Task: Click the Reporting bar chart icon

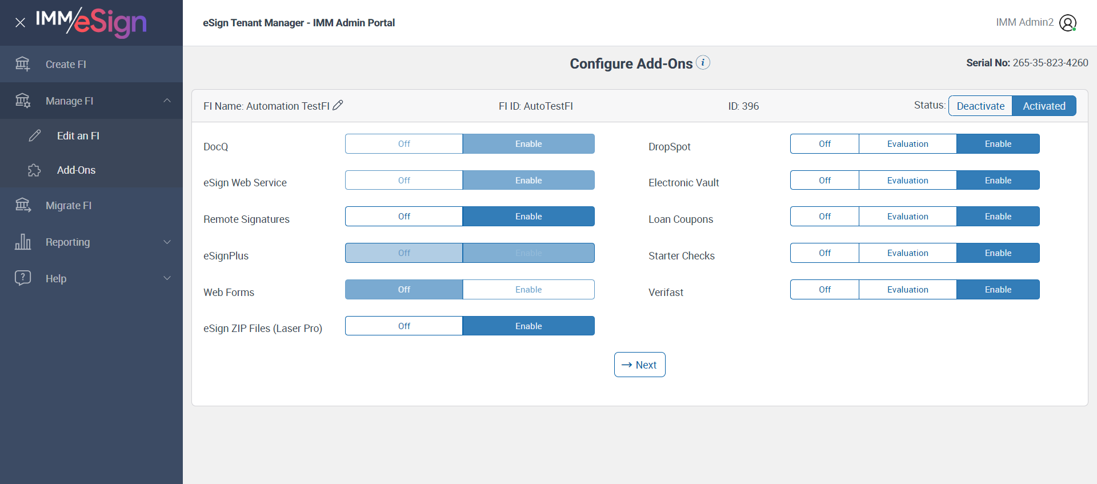Action: click(x=23, y=242)
